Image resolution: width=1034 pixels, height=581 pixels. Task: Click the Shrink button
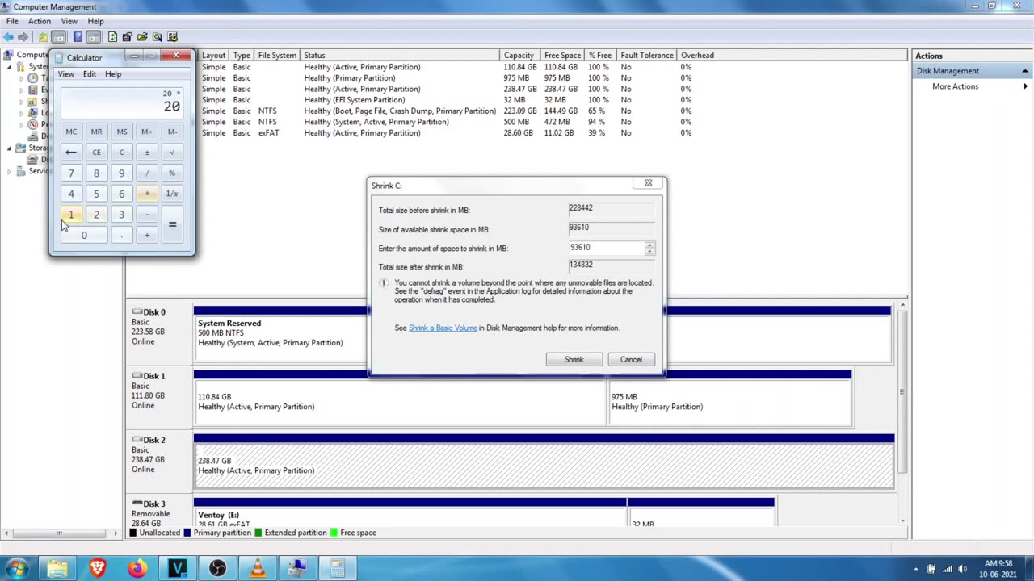point(574,360)
